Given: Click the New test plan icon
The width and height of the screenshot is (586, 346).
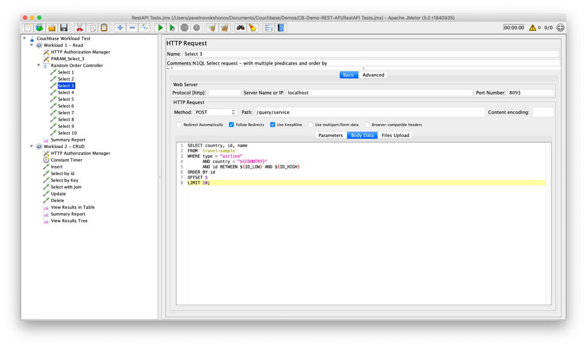Looking at the screenshot, I should 28,28.
